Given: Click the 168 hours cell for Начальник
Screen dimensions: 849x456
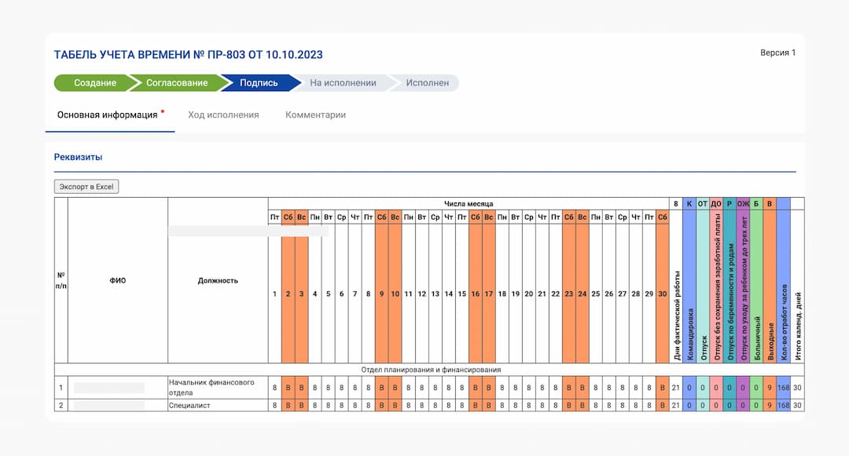Looking at the screenshot, I should [x=784, y=388].
